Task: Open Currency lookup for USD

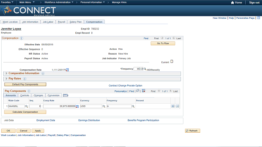Action: pos(104,106)
